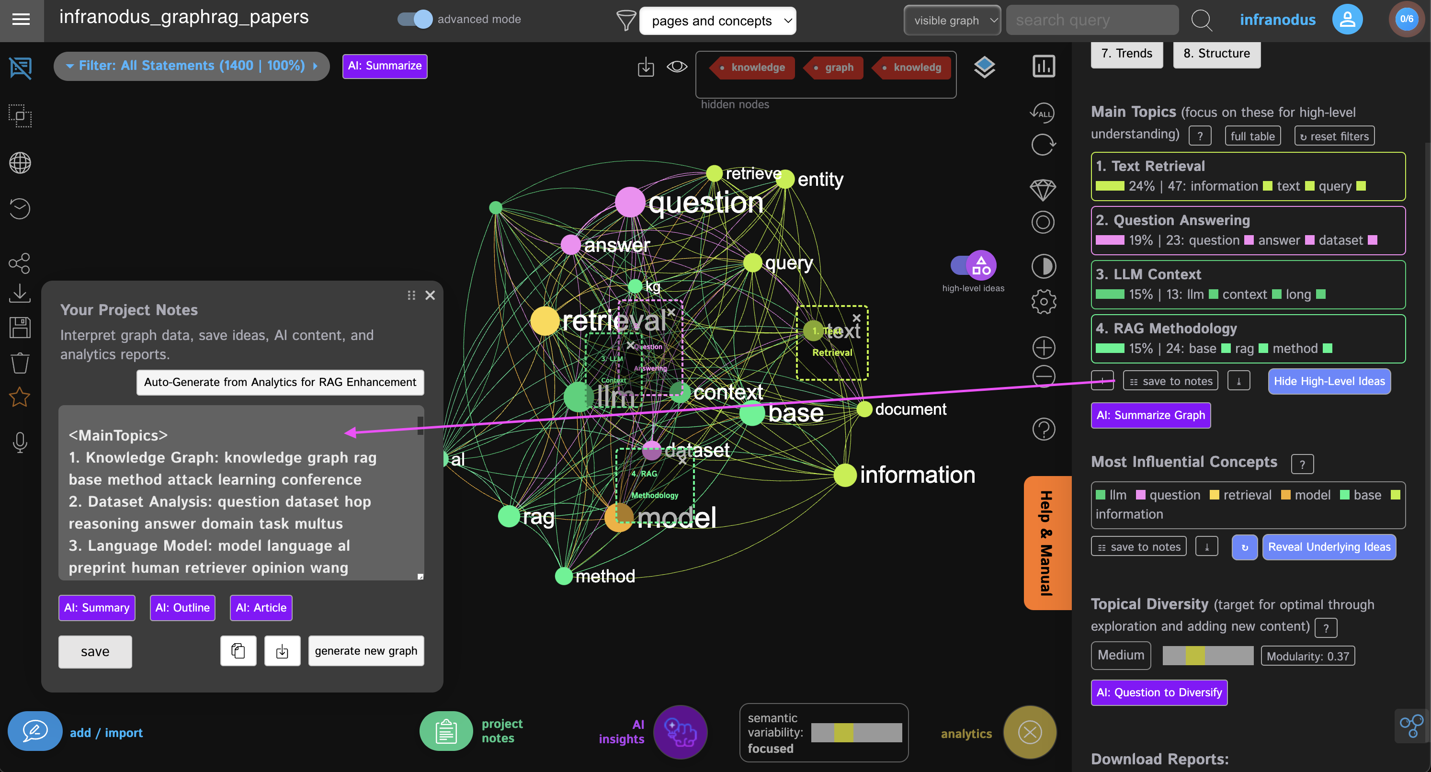Copy notes with clipboard icon

[238, 651]
